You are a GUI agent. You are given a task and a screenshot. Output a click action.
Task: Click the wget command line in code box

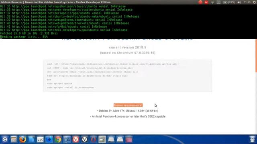coord(113,64)
